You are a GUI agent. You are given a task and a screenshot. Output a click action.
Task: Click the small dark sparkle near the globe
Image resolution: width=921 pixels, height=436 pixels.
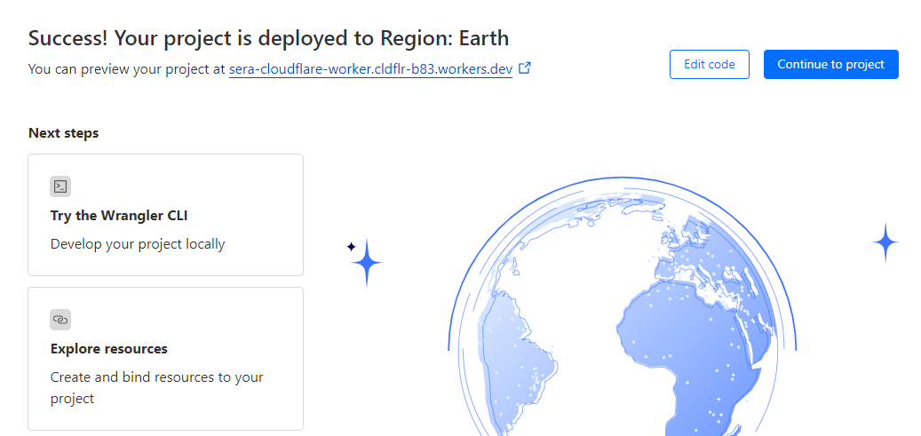(351, 246)
